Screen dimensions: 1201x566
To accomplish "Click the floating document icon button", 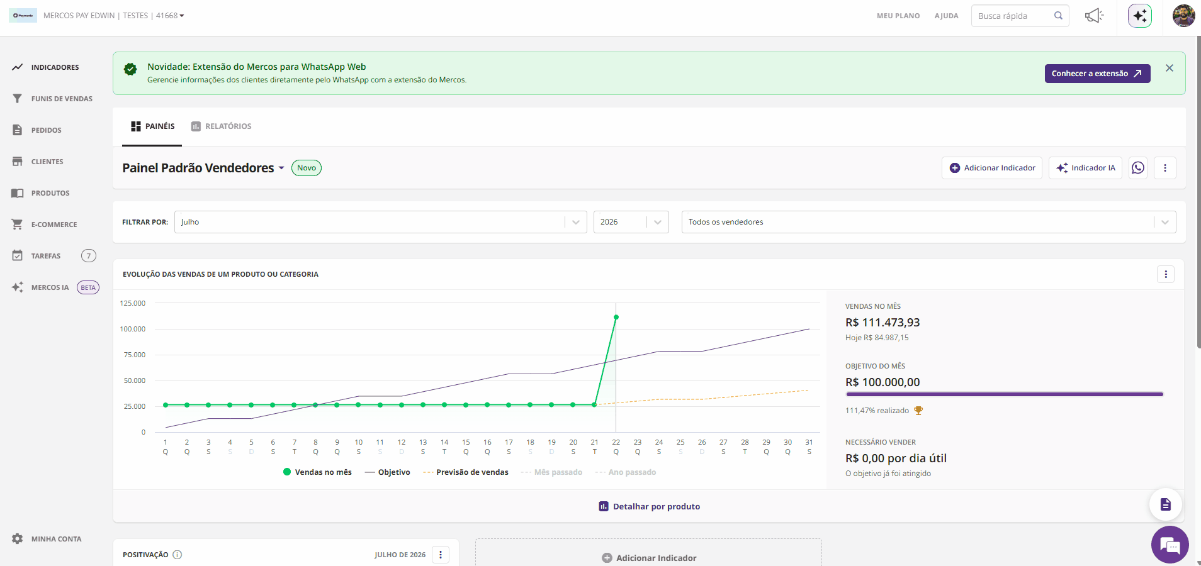I will coord(1165,504).
